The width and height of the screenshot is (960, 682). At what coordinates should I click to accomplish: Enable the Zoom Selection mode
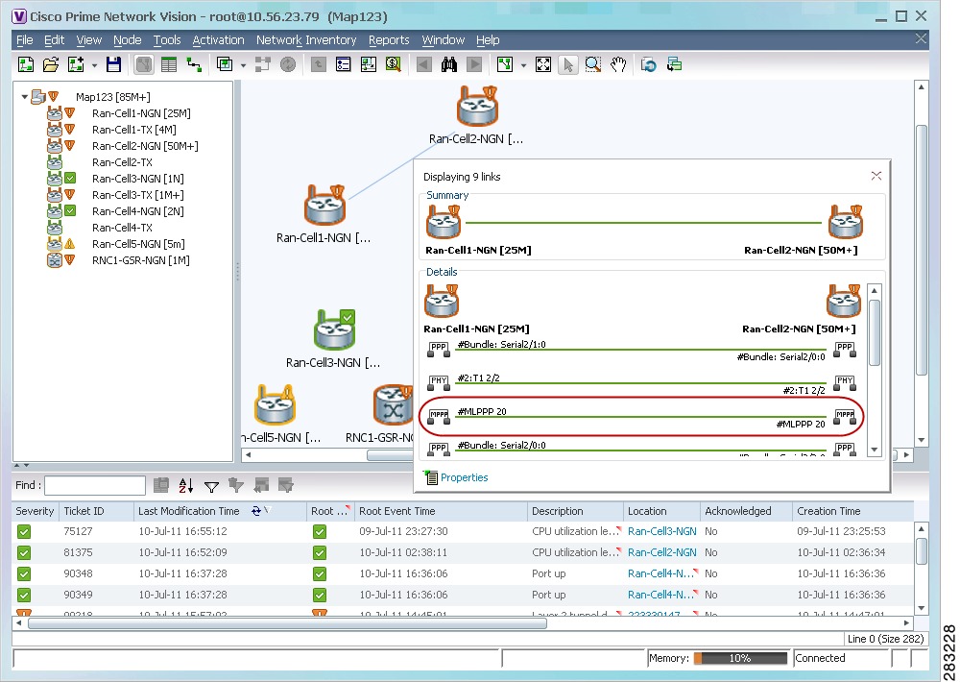pyautogui.click(x=592, y=64)
